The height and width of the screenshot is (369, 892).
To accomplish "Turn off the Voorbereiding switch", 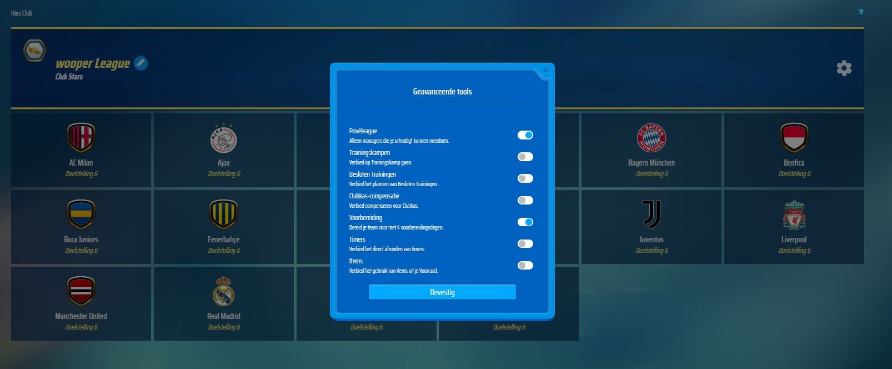I will click(525, 222).
